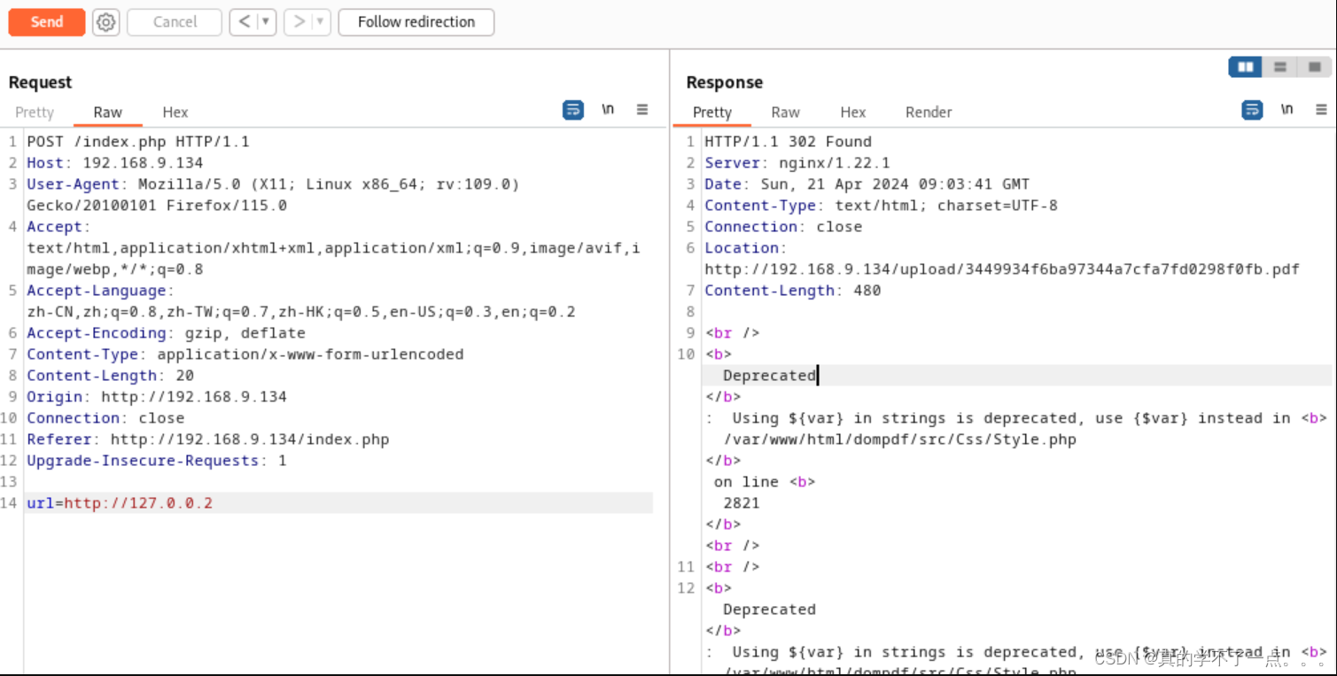Image resolution: width=1337 pixels, height=676 pixels.
Task: Click the Send button
Action: (x=46, y=22)
